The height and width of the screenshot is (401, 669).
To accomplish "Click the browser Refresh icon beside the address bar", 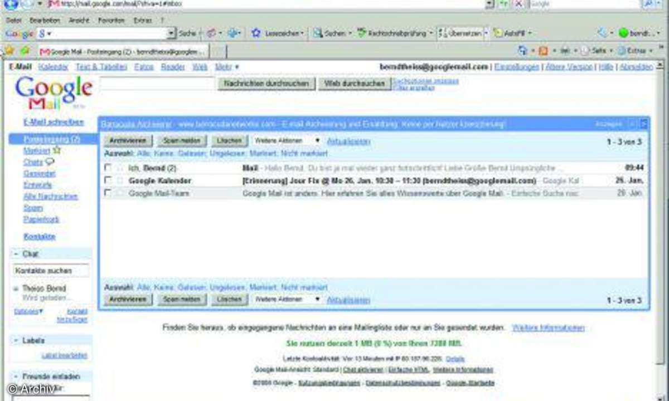I will [504, 3].
